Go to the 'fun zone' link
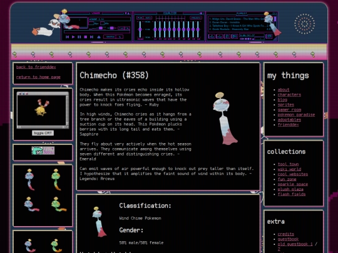This screenshot has height=253, width=338. (x=287, y=179)
